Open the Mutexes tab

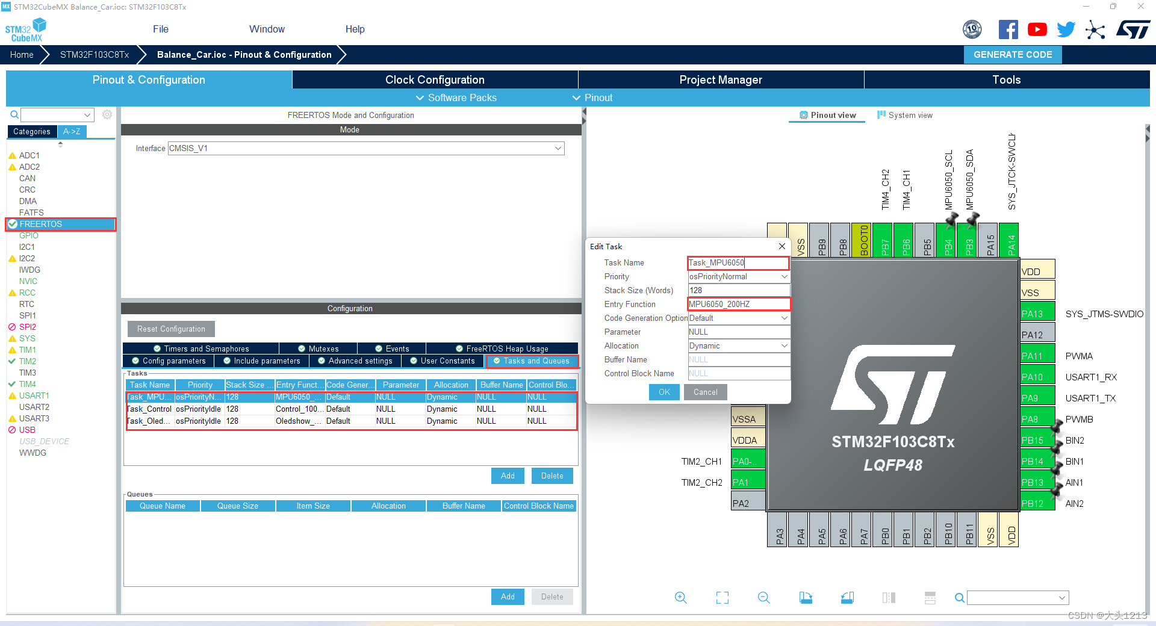(x=319, y=349)
